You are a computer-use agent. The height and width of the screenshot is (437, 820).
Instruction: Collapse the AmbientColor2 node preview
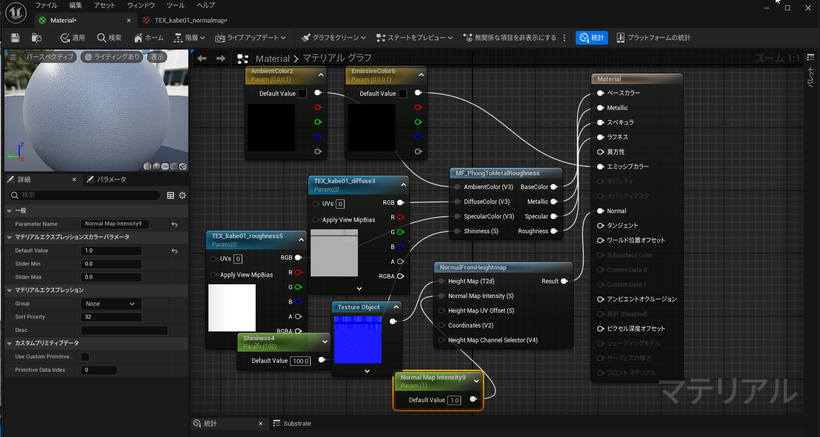click(321, 75)
